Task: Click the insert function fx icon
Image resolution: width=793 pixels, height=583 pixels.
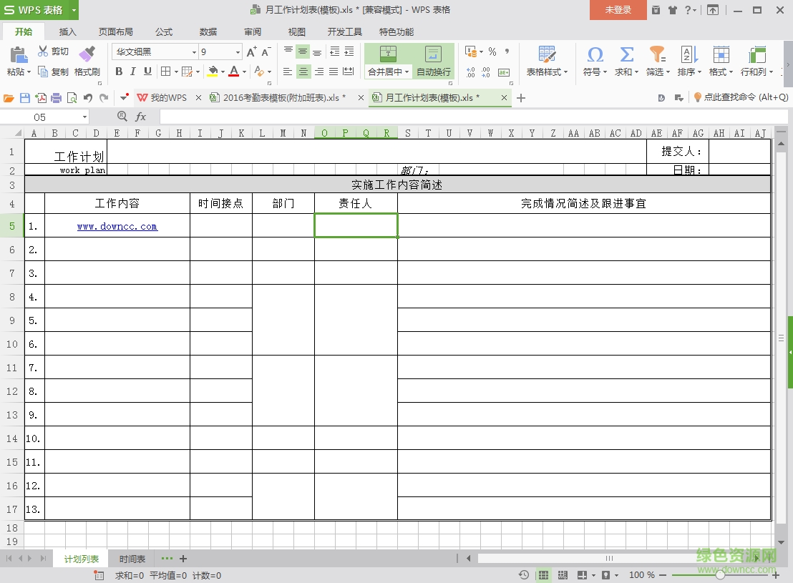Action: tap(140, 117)
